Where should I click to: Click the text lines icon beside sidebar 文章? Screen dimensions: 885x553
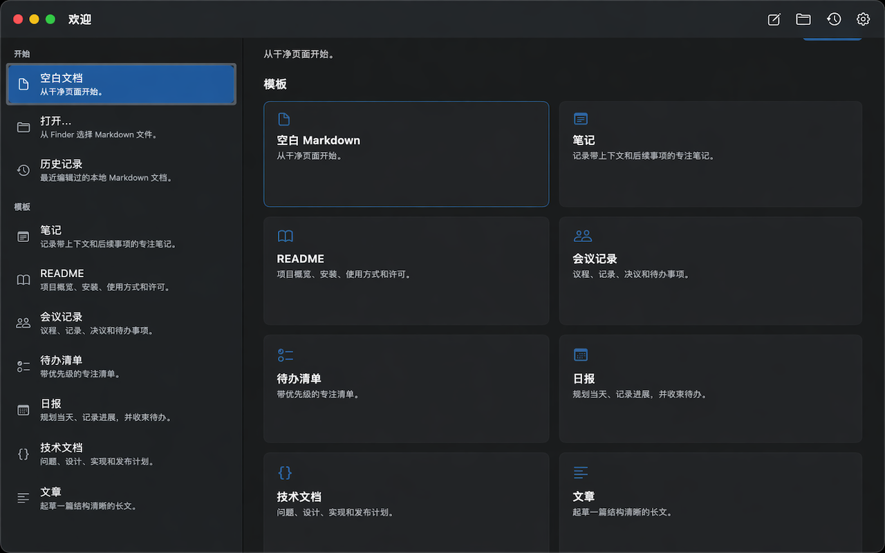click(x=24, y=498)
